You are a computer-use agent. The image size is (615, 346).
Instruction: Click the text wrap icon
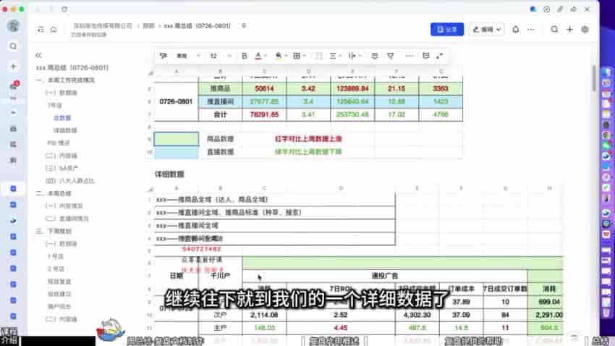point(375,56)
